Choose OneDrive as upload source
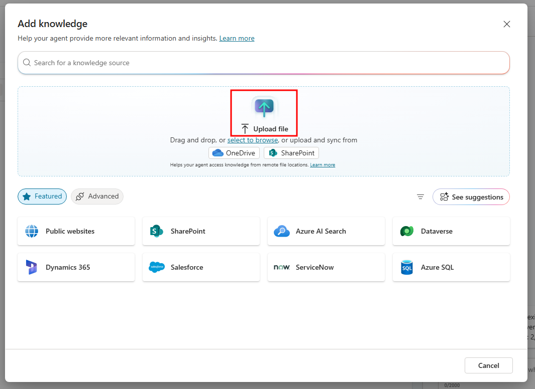This screenshot has height=389, width=535. [x=234, y=153]
